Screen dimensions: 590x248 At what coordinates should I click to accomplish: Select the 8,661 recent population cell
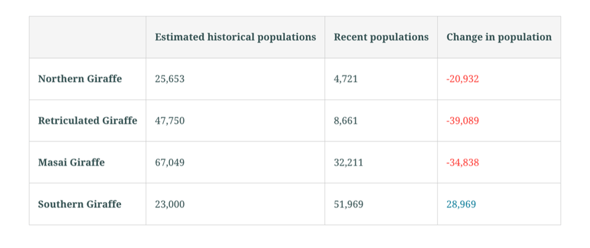click(346, 121)
